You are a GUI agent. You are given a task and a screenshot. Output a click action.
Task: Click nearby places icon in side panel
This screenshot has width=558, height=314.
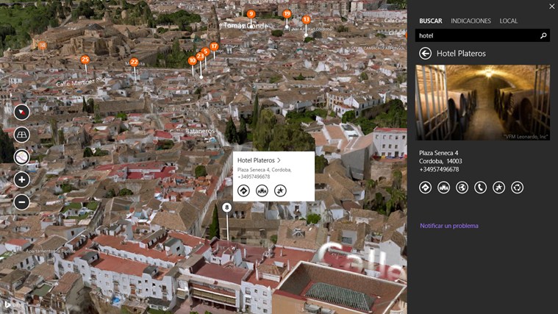(x=444, y=188)
